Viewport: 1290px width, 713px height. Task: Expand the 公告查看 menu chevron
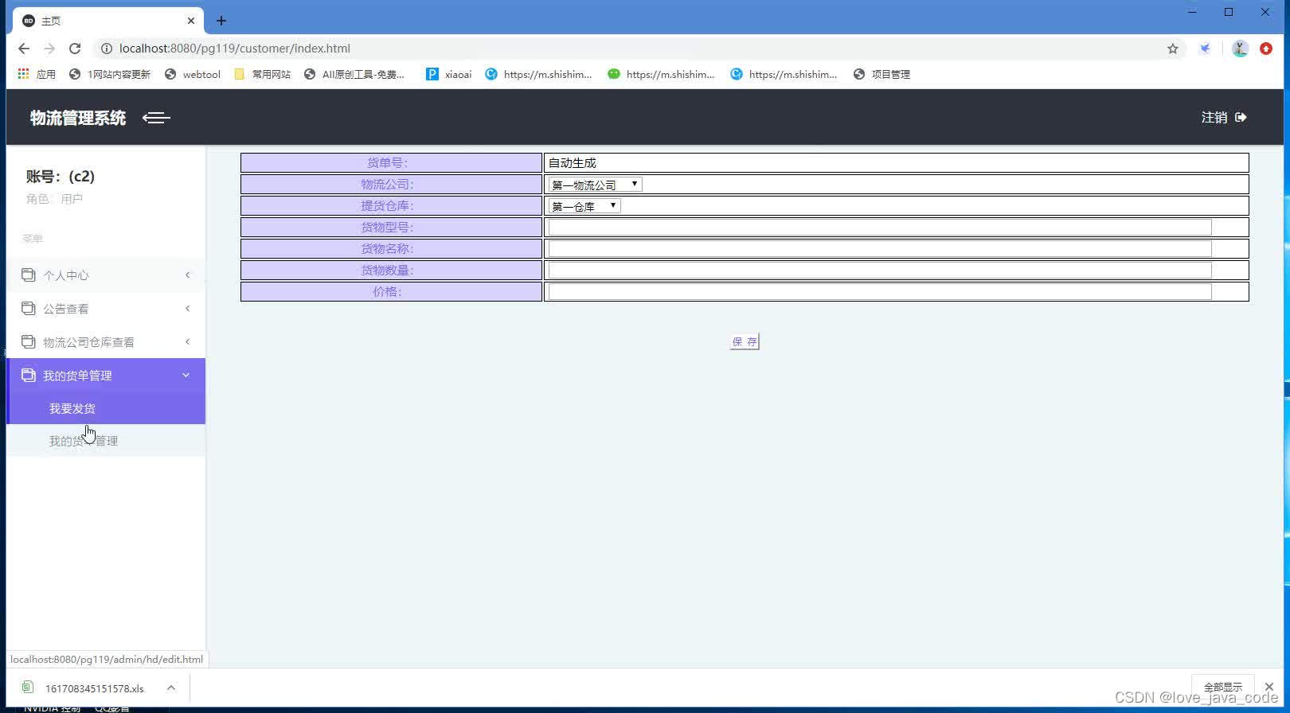pos(187,308)
